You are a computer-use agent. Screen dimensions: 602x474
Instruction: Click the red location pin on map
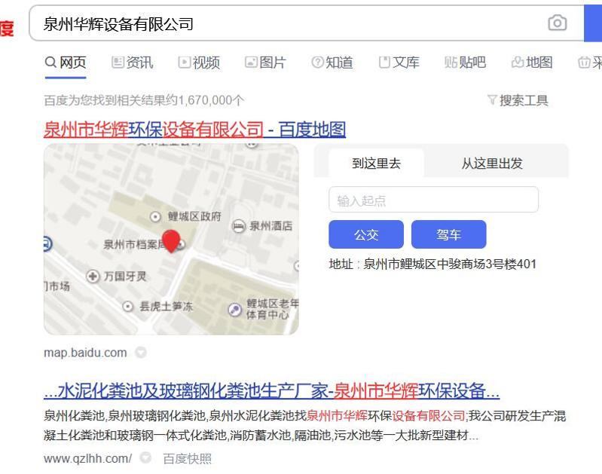pyautogui.click(x=171, y=240)
